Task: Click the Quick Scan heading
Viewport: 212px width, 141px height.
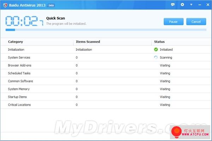Action: click(55, 18)
